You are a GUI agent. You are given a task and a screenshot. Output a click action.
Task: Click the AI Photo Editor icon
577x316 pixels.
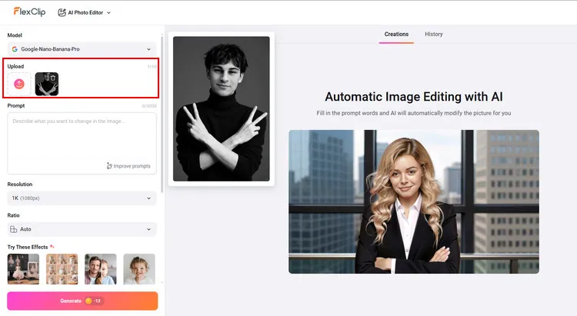62,12
